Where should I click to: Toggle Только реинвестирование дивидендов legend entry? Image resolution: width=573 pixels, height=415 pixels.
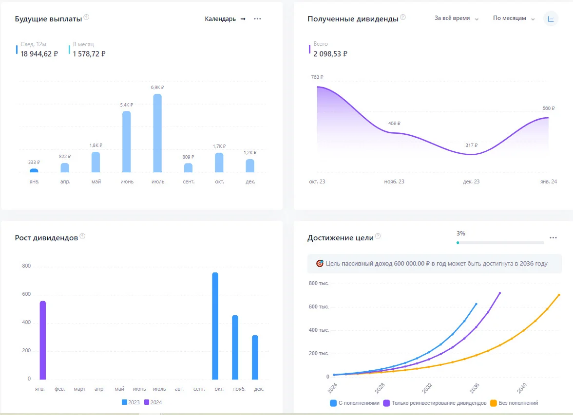pos(435,403)
